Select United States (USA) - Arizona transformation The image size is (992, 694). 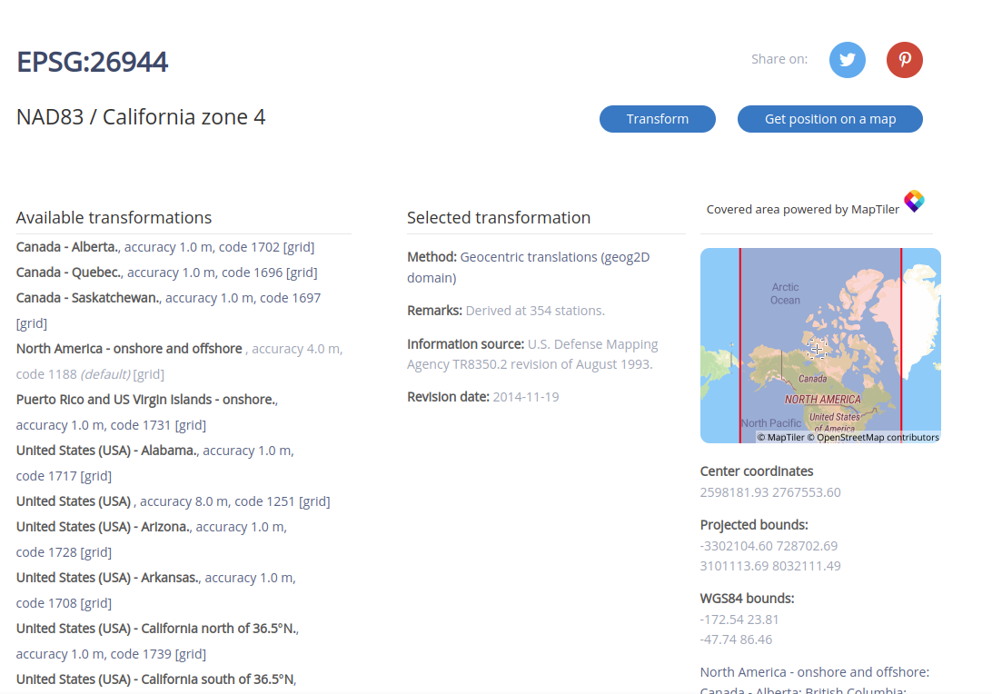pos(104,527)
